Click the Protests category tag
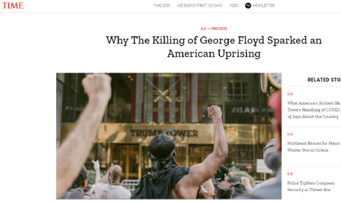 pyautogui.click(x=219, y=29)
